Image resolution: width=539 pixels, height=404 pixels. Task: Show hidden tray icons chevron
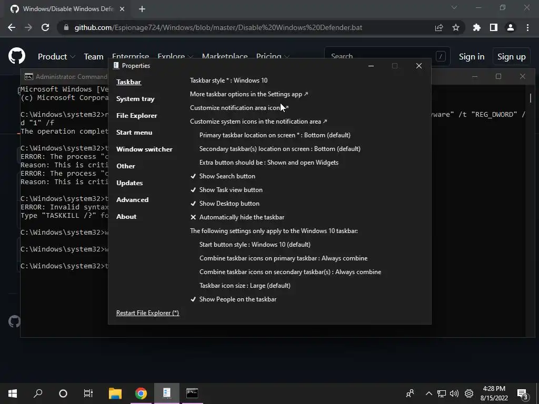tap(428, 393)
